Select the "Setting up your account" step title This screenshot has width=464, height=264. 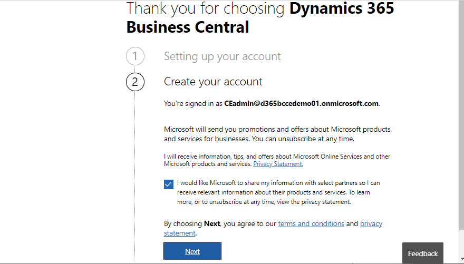pos(222,56)
